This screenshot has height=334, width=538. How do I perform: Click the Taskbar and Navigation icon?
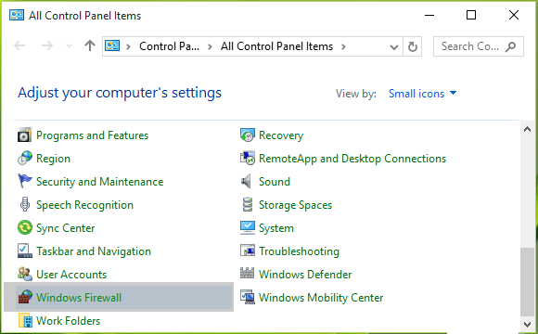[25, 250]
